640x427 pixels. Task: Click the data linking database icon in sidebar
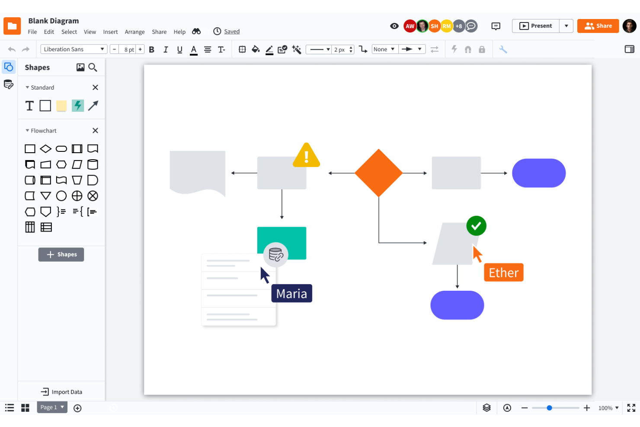[x=9, y=85]
